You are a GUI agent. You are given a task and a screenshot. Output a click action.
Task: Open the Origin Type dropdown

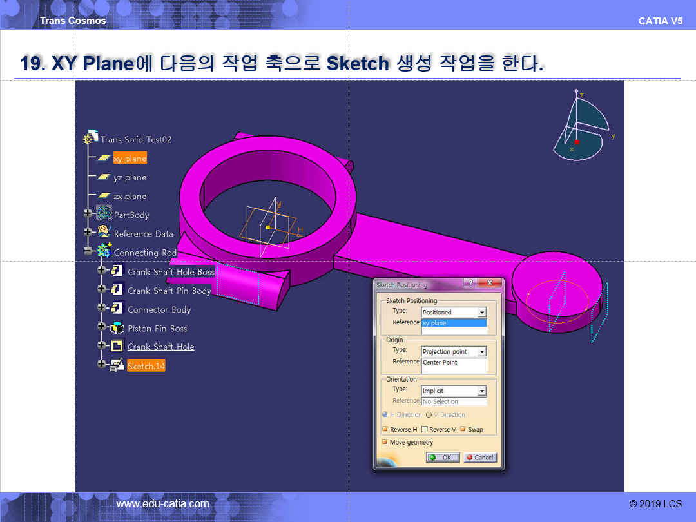[481, 352]
